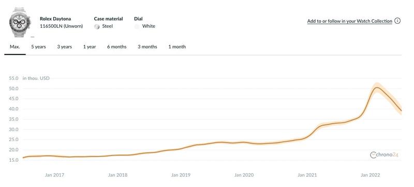Click the 40.0 y-axis value

coord(13,109)
